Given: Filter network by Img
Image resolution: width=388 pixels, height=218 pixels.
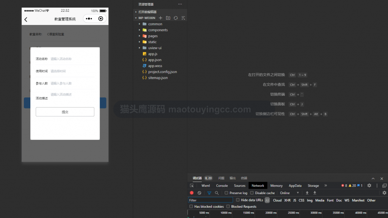Looking at the screenshot, I should point(310,200).
